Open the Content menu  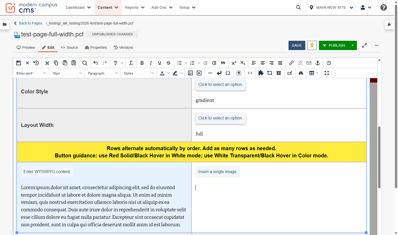(x=108, y=7)
